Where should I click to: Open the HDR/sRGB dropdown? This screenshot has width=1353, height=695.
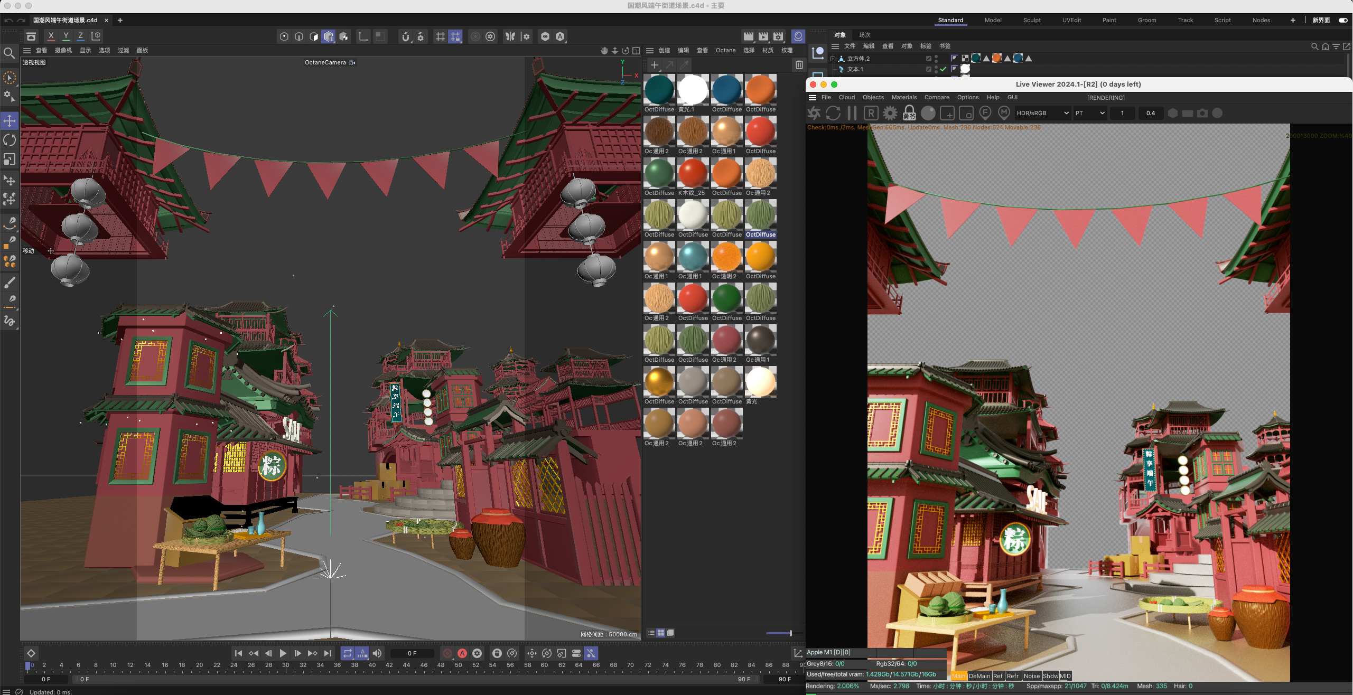pos(1042,113)
